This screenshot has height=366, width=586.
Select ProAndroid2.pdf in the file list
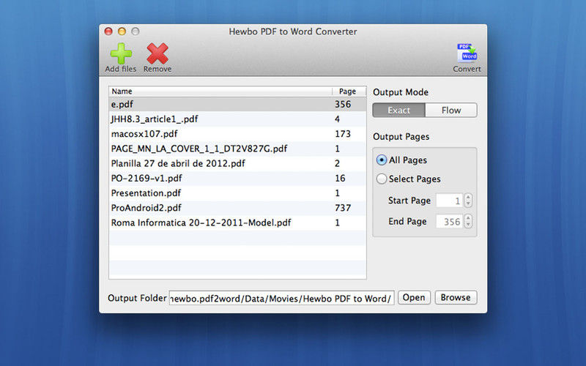237,208
